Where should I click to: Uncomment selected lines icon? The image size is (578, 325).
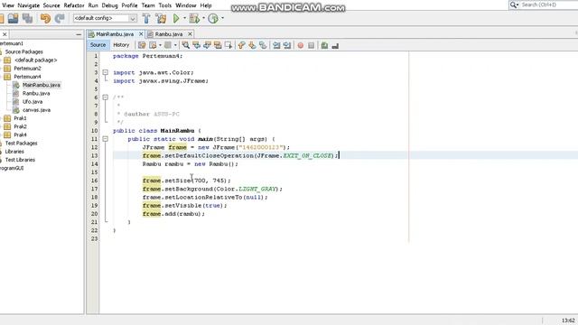[x=335, y=45]
